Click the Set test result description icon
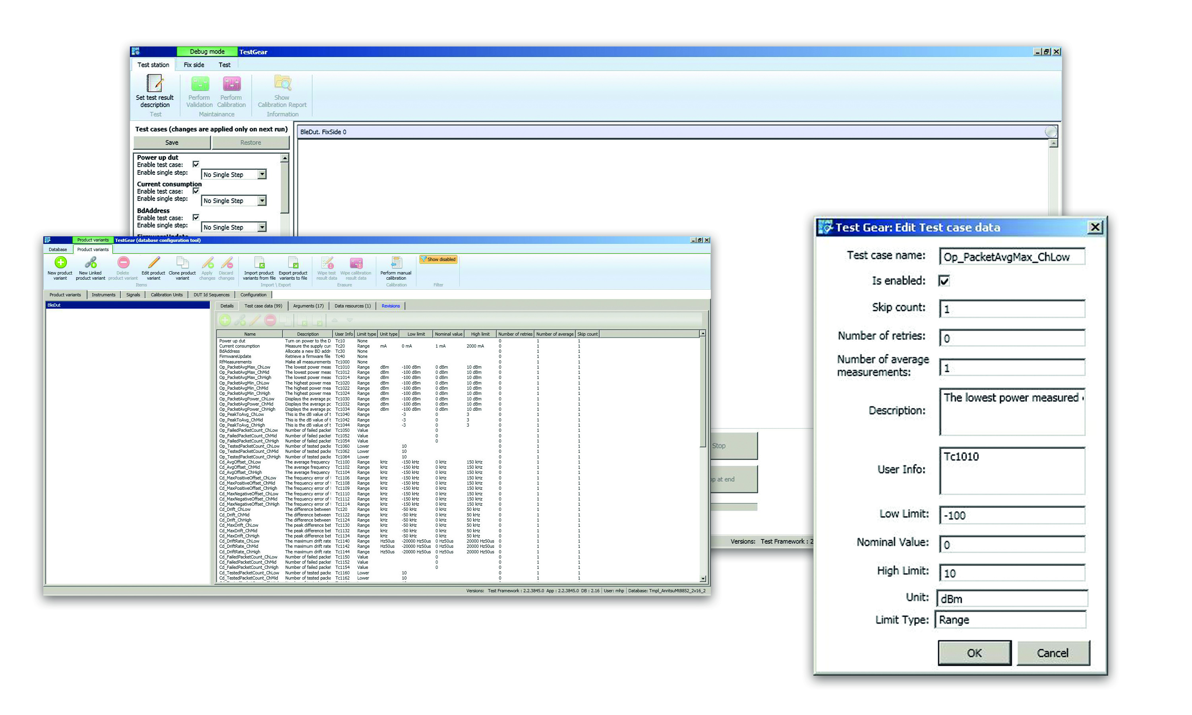Viewport: 1192px width, 715px height. (155, 83)
